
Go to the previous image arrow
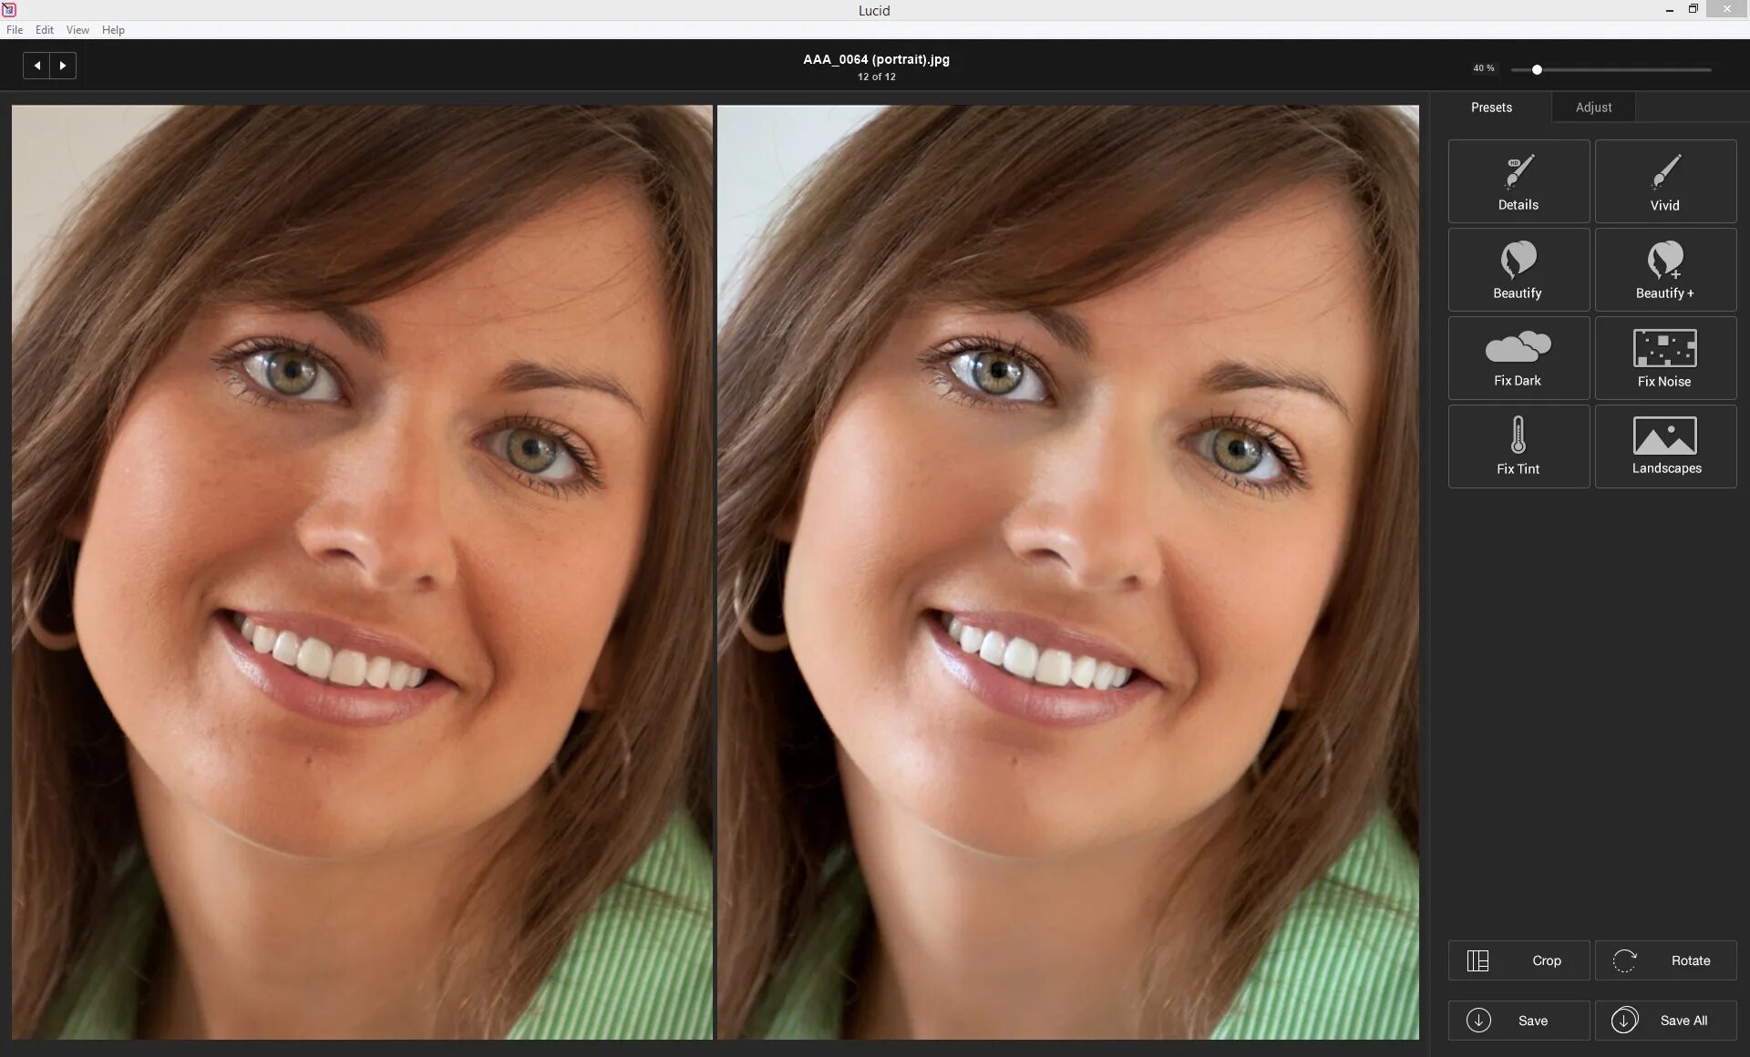tap(36, 66)
